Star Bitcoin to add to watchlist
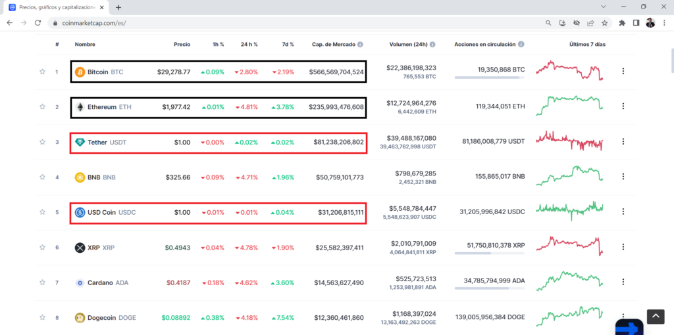 tap(43, 72)
